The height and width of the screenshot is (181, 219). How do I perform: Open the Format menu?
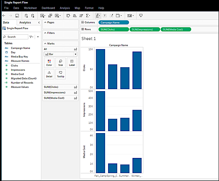[89, 8]
